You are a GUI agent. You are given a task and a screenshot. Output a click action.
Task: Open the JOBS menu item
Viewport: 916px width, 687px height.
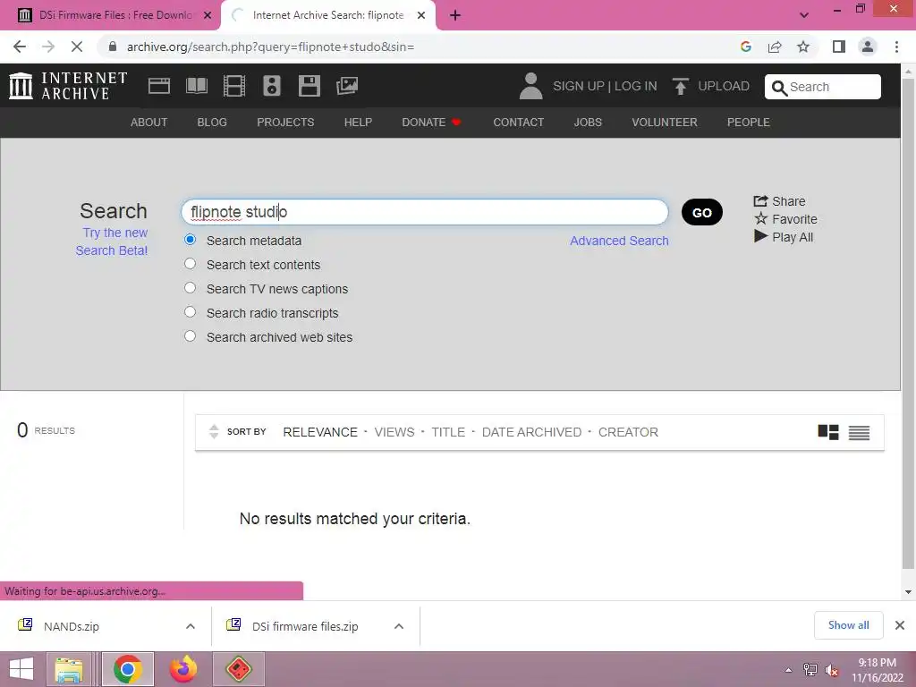click(x=588, y=122)
